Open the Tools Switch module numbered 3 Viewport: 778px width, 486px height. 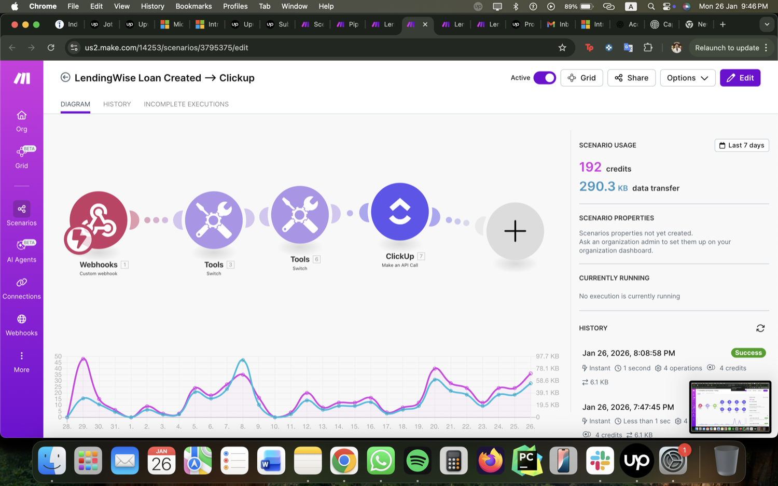214,220
